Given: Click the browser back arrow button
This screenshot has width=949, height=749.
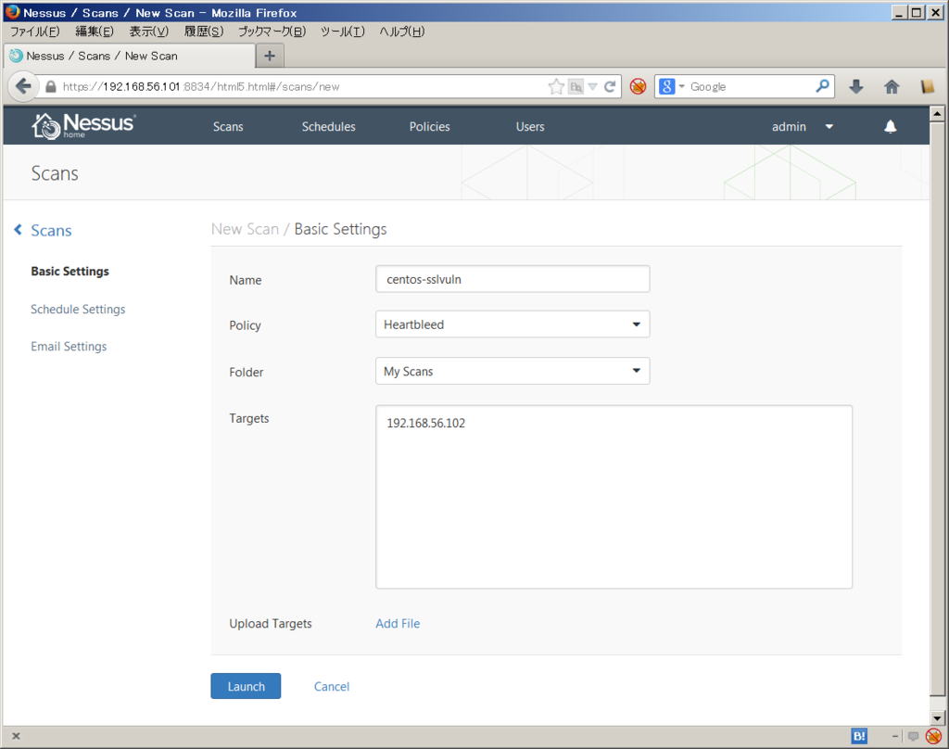Looking at the screenshot, I should pos(23,86).
